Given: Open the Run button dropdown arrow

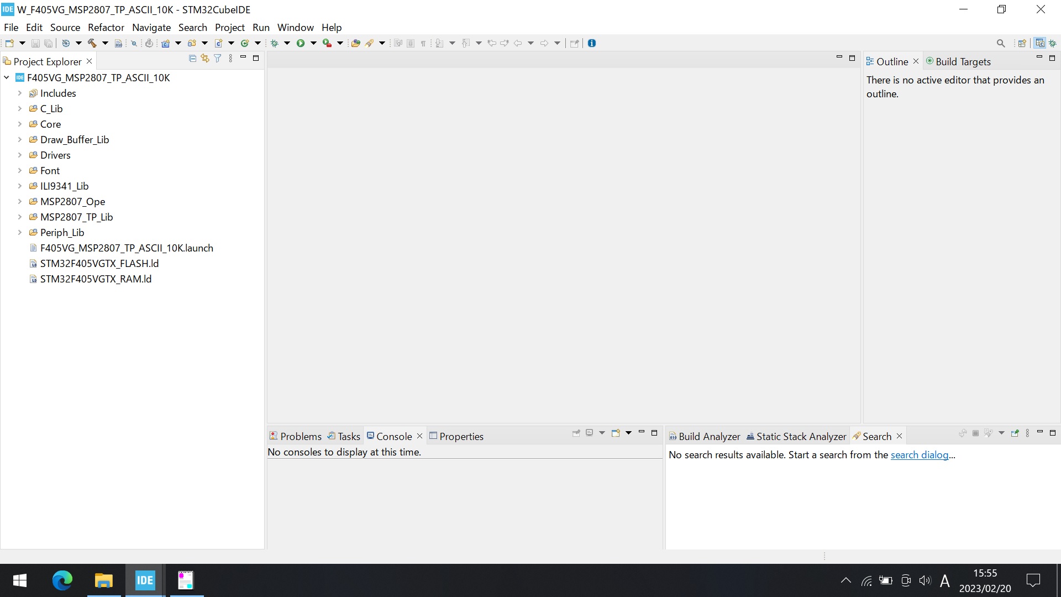Looking at the screenshot, I should click(313, 43).
